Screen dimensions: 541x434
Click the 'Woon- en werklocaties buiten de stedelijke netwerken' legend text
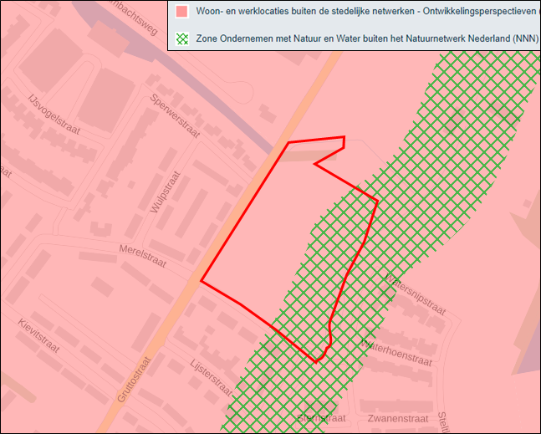[366, 11]
